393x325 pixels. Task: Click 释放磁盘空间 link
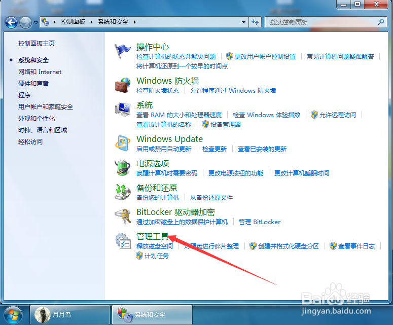pos(155,246)
